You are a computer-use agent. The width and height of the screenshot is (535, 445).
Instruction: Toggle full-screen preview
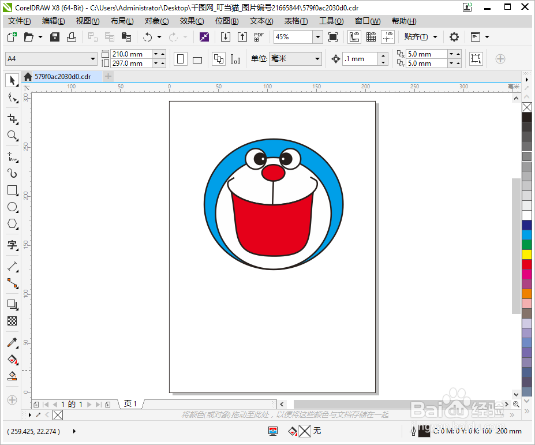click(333, 37)
